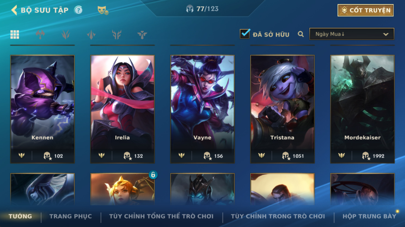405x227 pixels.
Task: Click the CỐT TRUYỆN button
Action: (366, 10)
